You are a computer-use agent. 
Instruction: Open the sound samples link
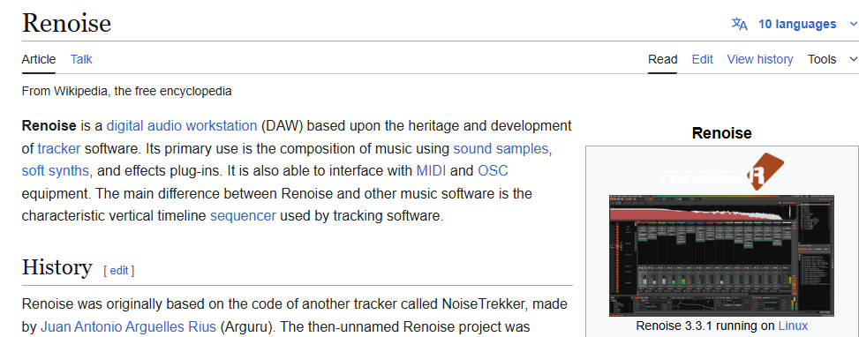(501, 148)
